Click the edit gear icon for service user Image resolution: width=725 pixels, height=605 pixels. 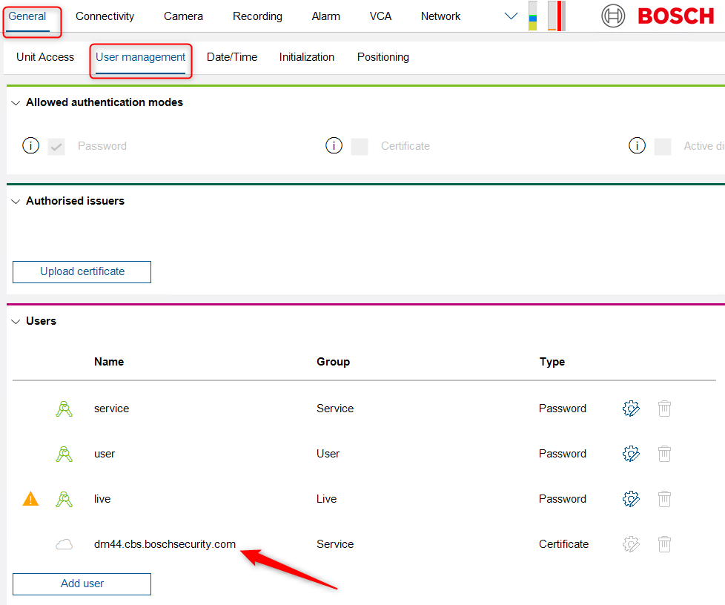pos(631,409)
